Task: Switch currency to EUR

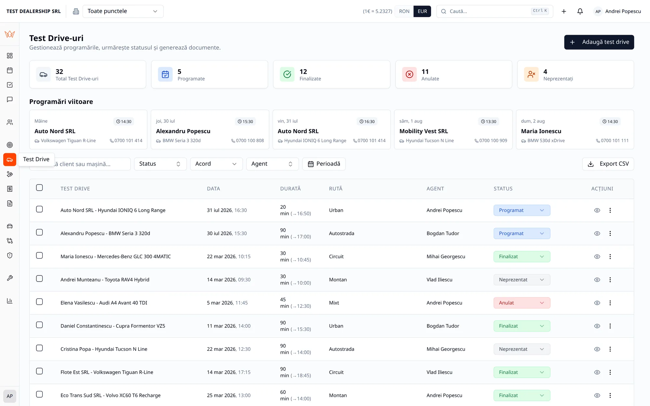Action: click(422, 11)
